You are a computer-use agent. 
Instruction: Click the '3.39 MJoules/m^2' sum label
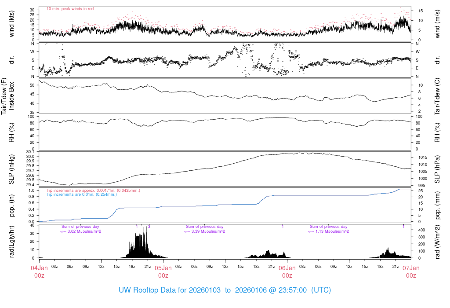tap(205, 231)
